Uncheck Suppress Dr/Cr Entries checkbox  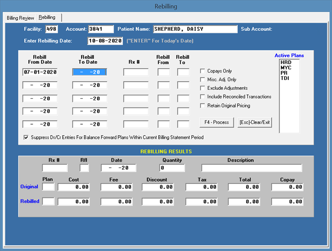click(x=26, y=137)
